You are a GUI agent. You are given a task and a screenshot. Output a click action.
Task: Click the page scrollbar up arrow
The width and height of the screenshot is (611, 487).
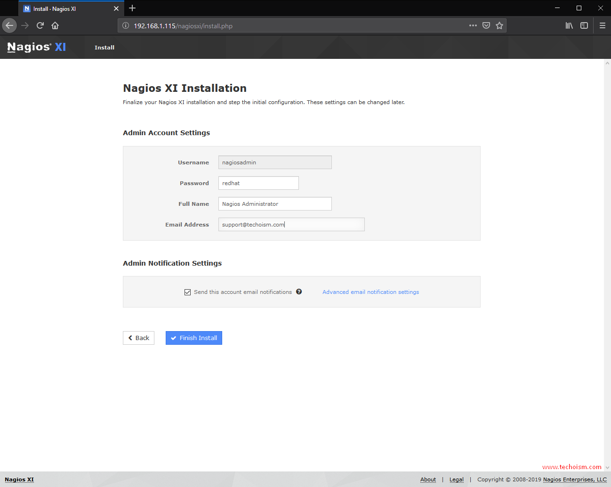(x=607, y=63)
